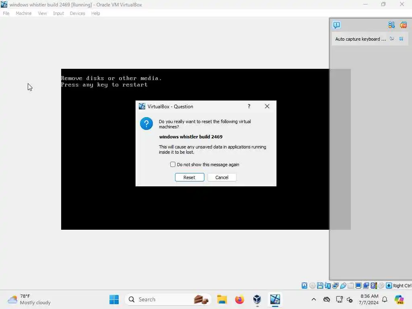Open the Input menu
Viewport: 412px width, 309px height.
58,13
